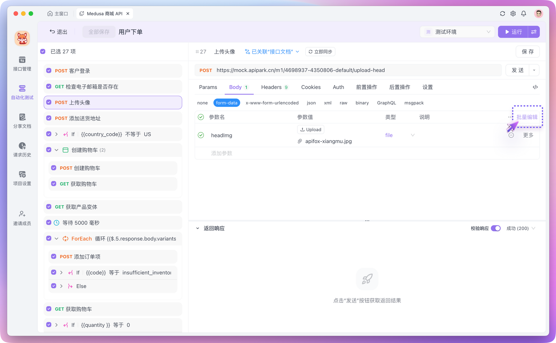This screenshot has height=343, width=556.
Task: Click the 批量编辑 link
Action: [527, 117]
